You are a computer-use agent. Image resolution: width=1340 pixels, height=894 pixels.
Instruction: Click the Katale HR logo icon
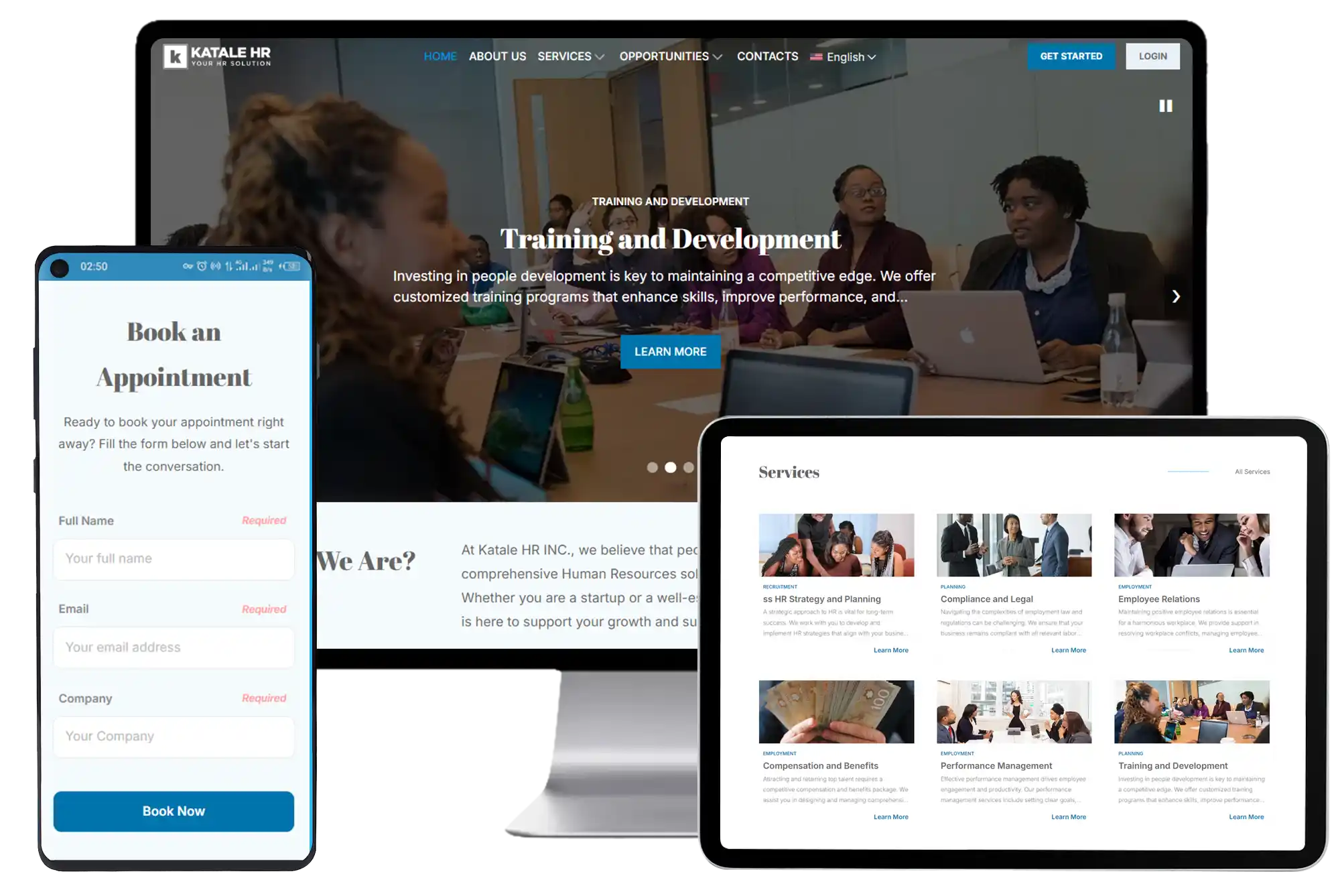tap(172, 56)
